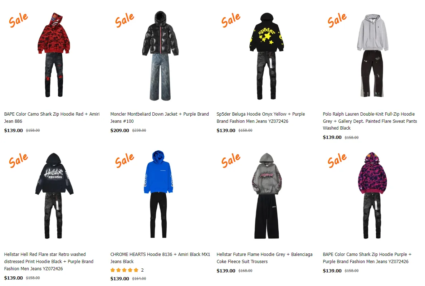Open the purple BAPE Shark Hoodie image

click(x=372, y=195)
